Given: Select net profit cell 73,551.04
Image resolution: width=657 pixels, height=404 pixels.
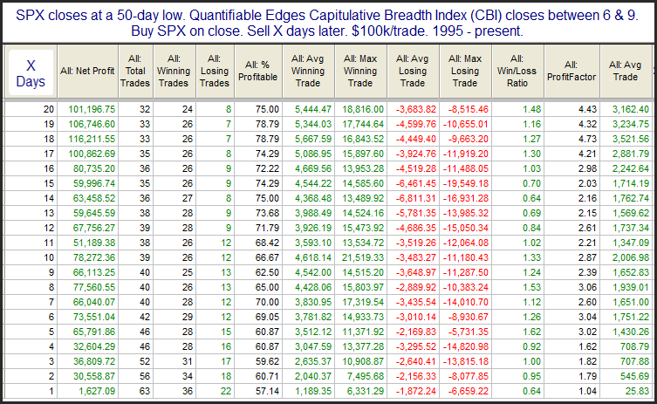Looking at the screenshot, I should [94, 317].
